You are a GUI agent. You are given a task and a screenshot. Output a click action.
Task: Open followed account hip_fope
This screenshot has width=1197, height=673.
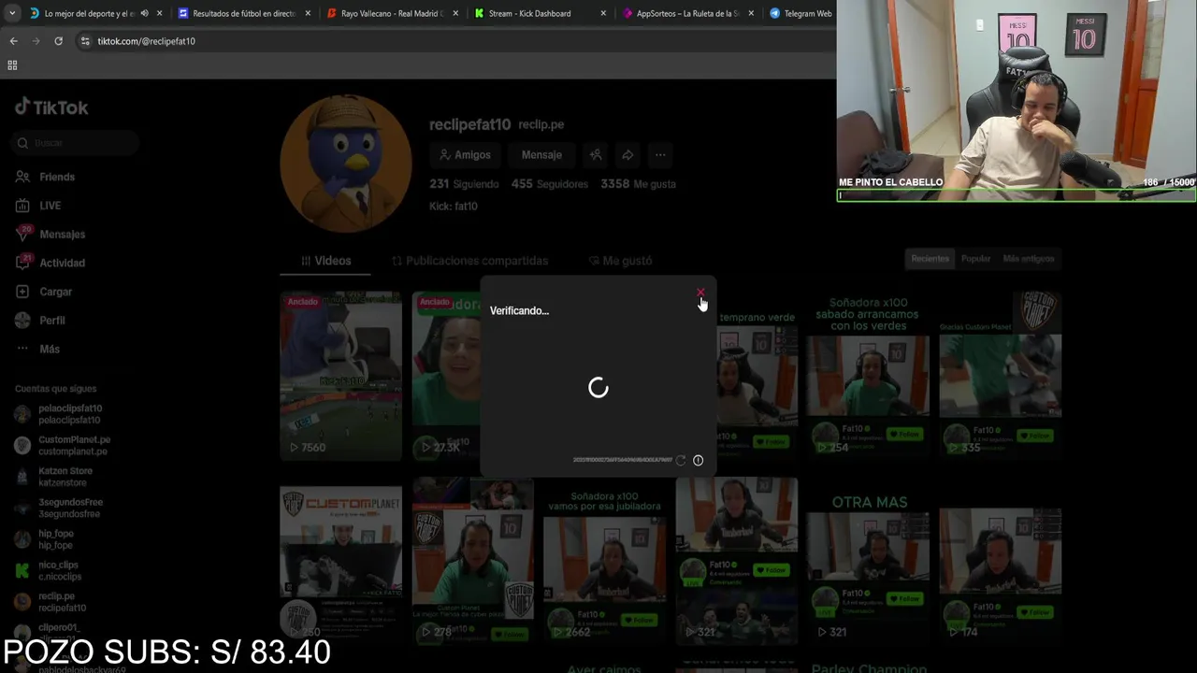click(x=44, y=539)
